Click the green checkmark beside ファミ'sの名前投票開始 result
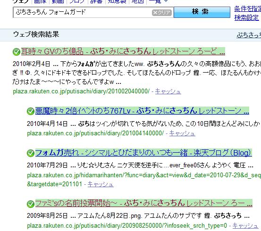 click(x=31, y=204)
